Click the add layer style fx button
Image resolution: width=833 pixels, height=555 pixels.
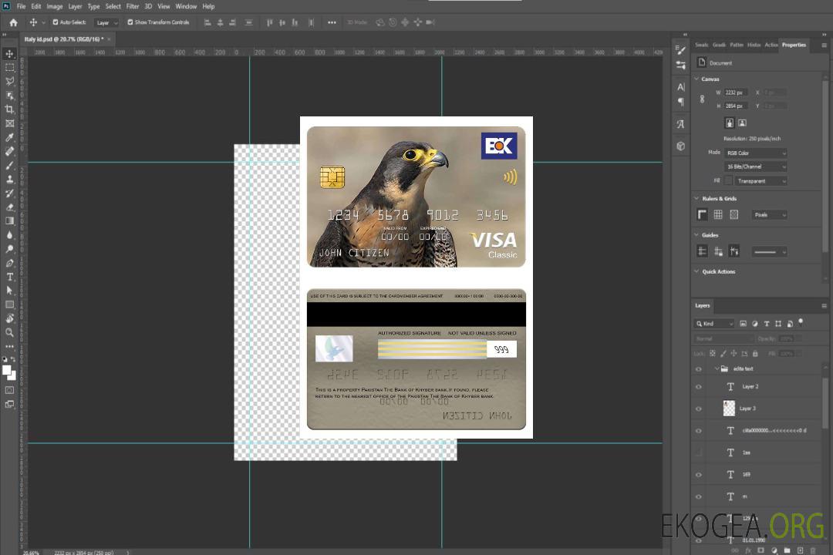pos(748,550)
